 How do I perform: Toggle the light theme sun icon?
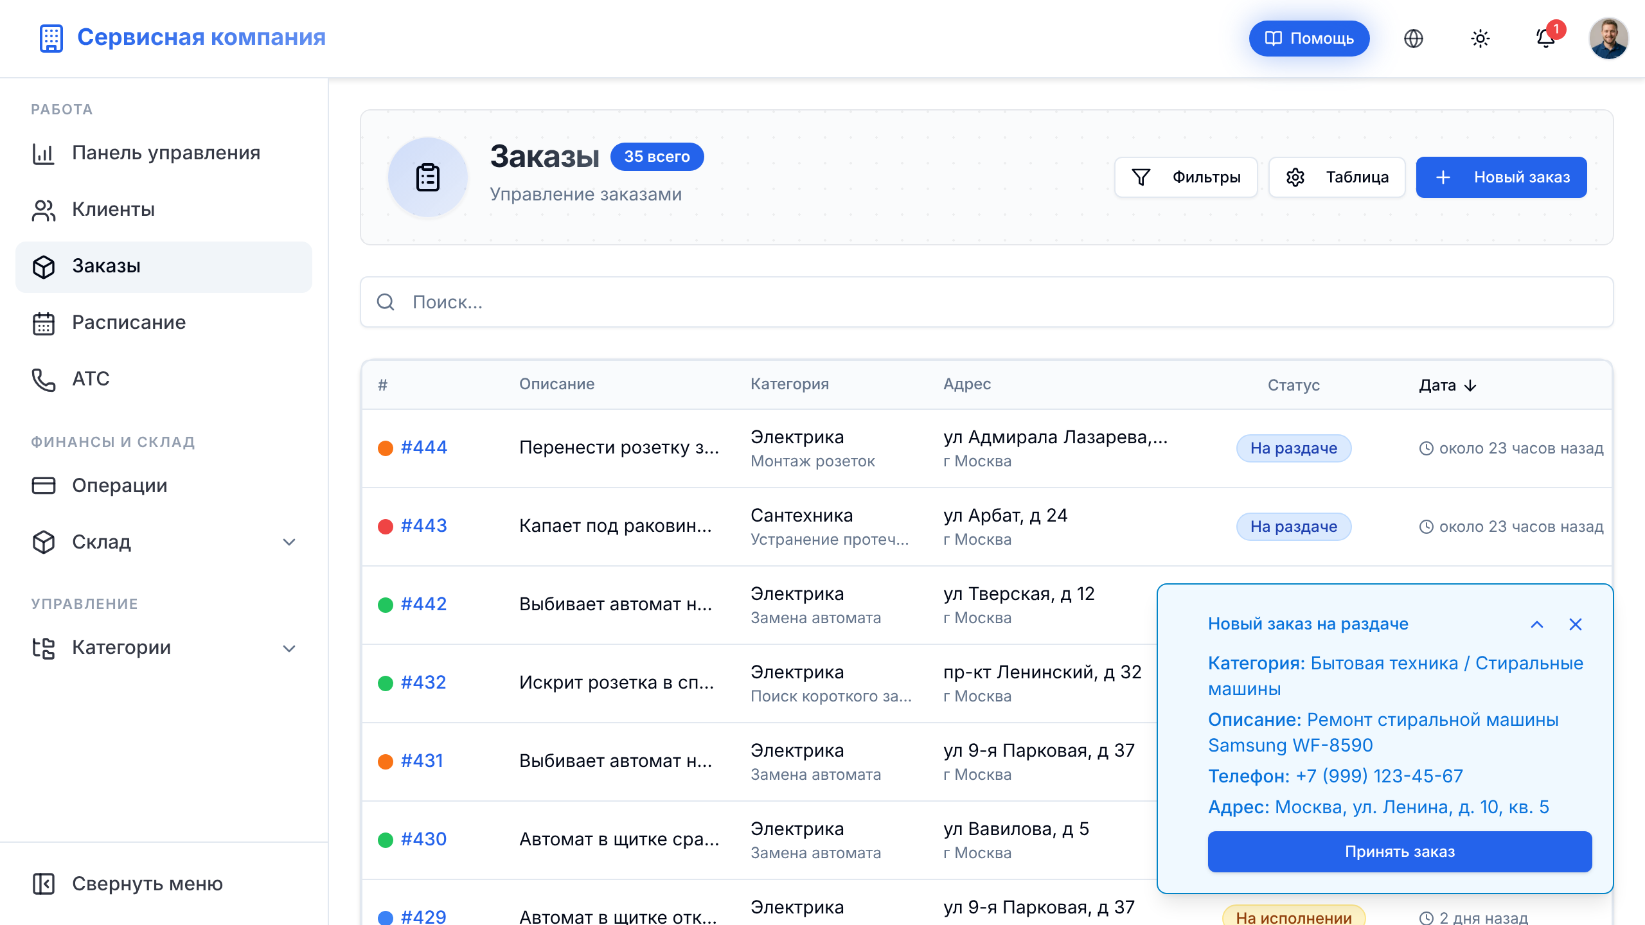click(1480, 39)
